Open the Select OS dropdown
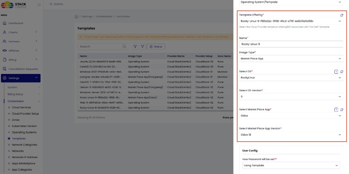349x174 pixels. coord(291,77)
